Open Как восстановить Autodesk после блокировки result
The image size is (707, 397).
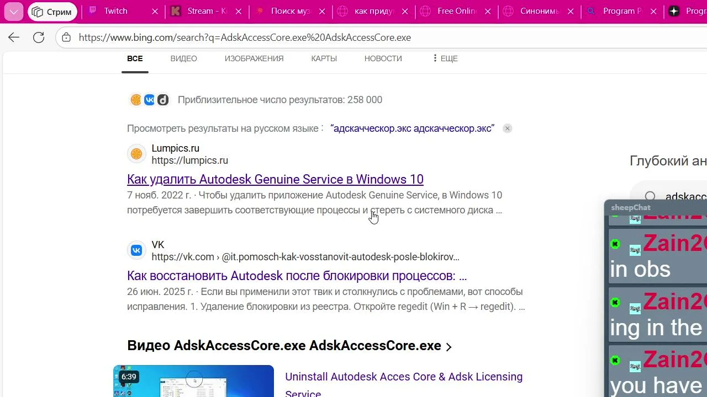[x=297, y=276]
